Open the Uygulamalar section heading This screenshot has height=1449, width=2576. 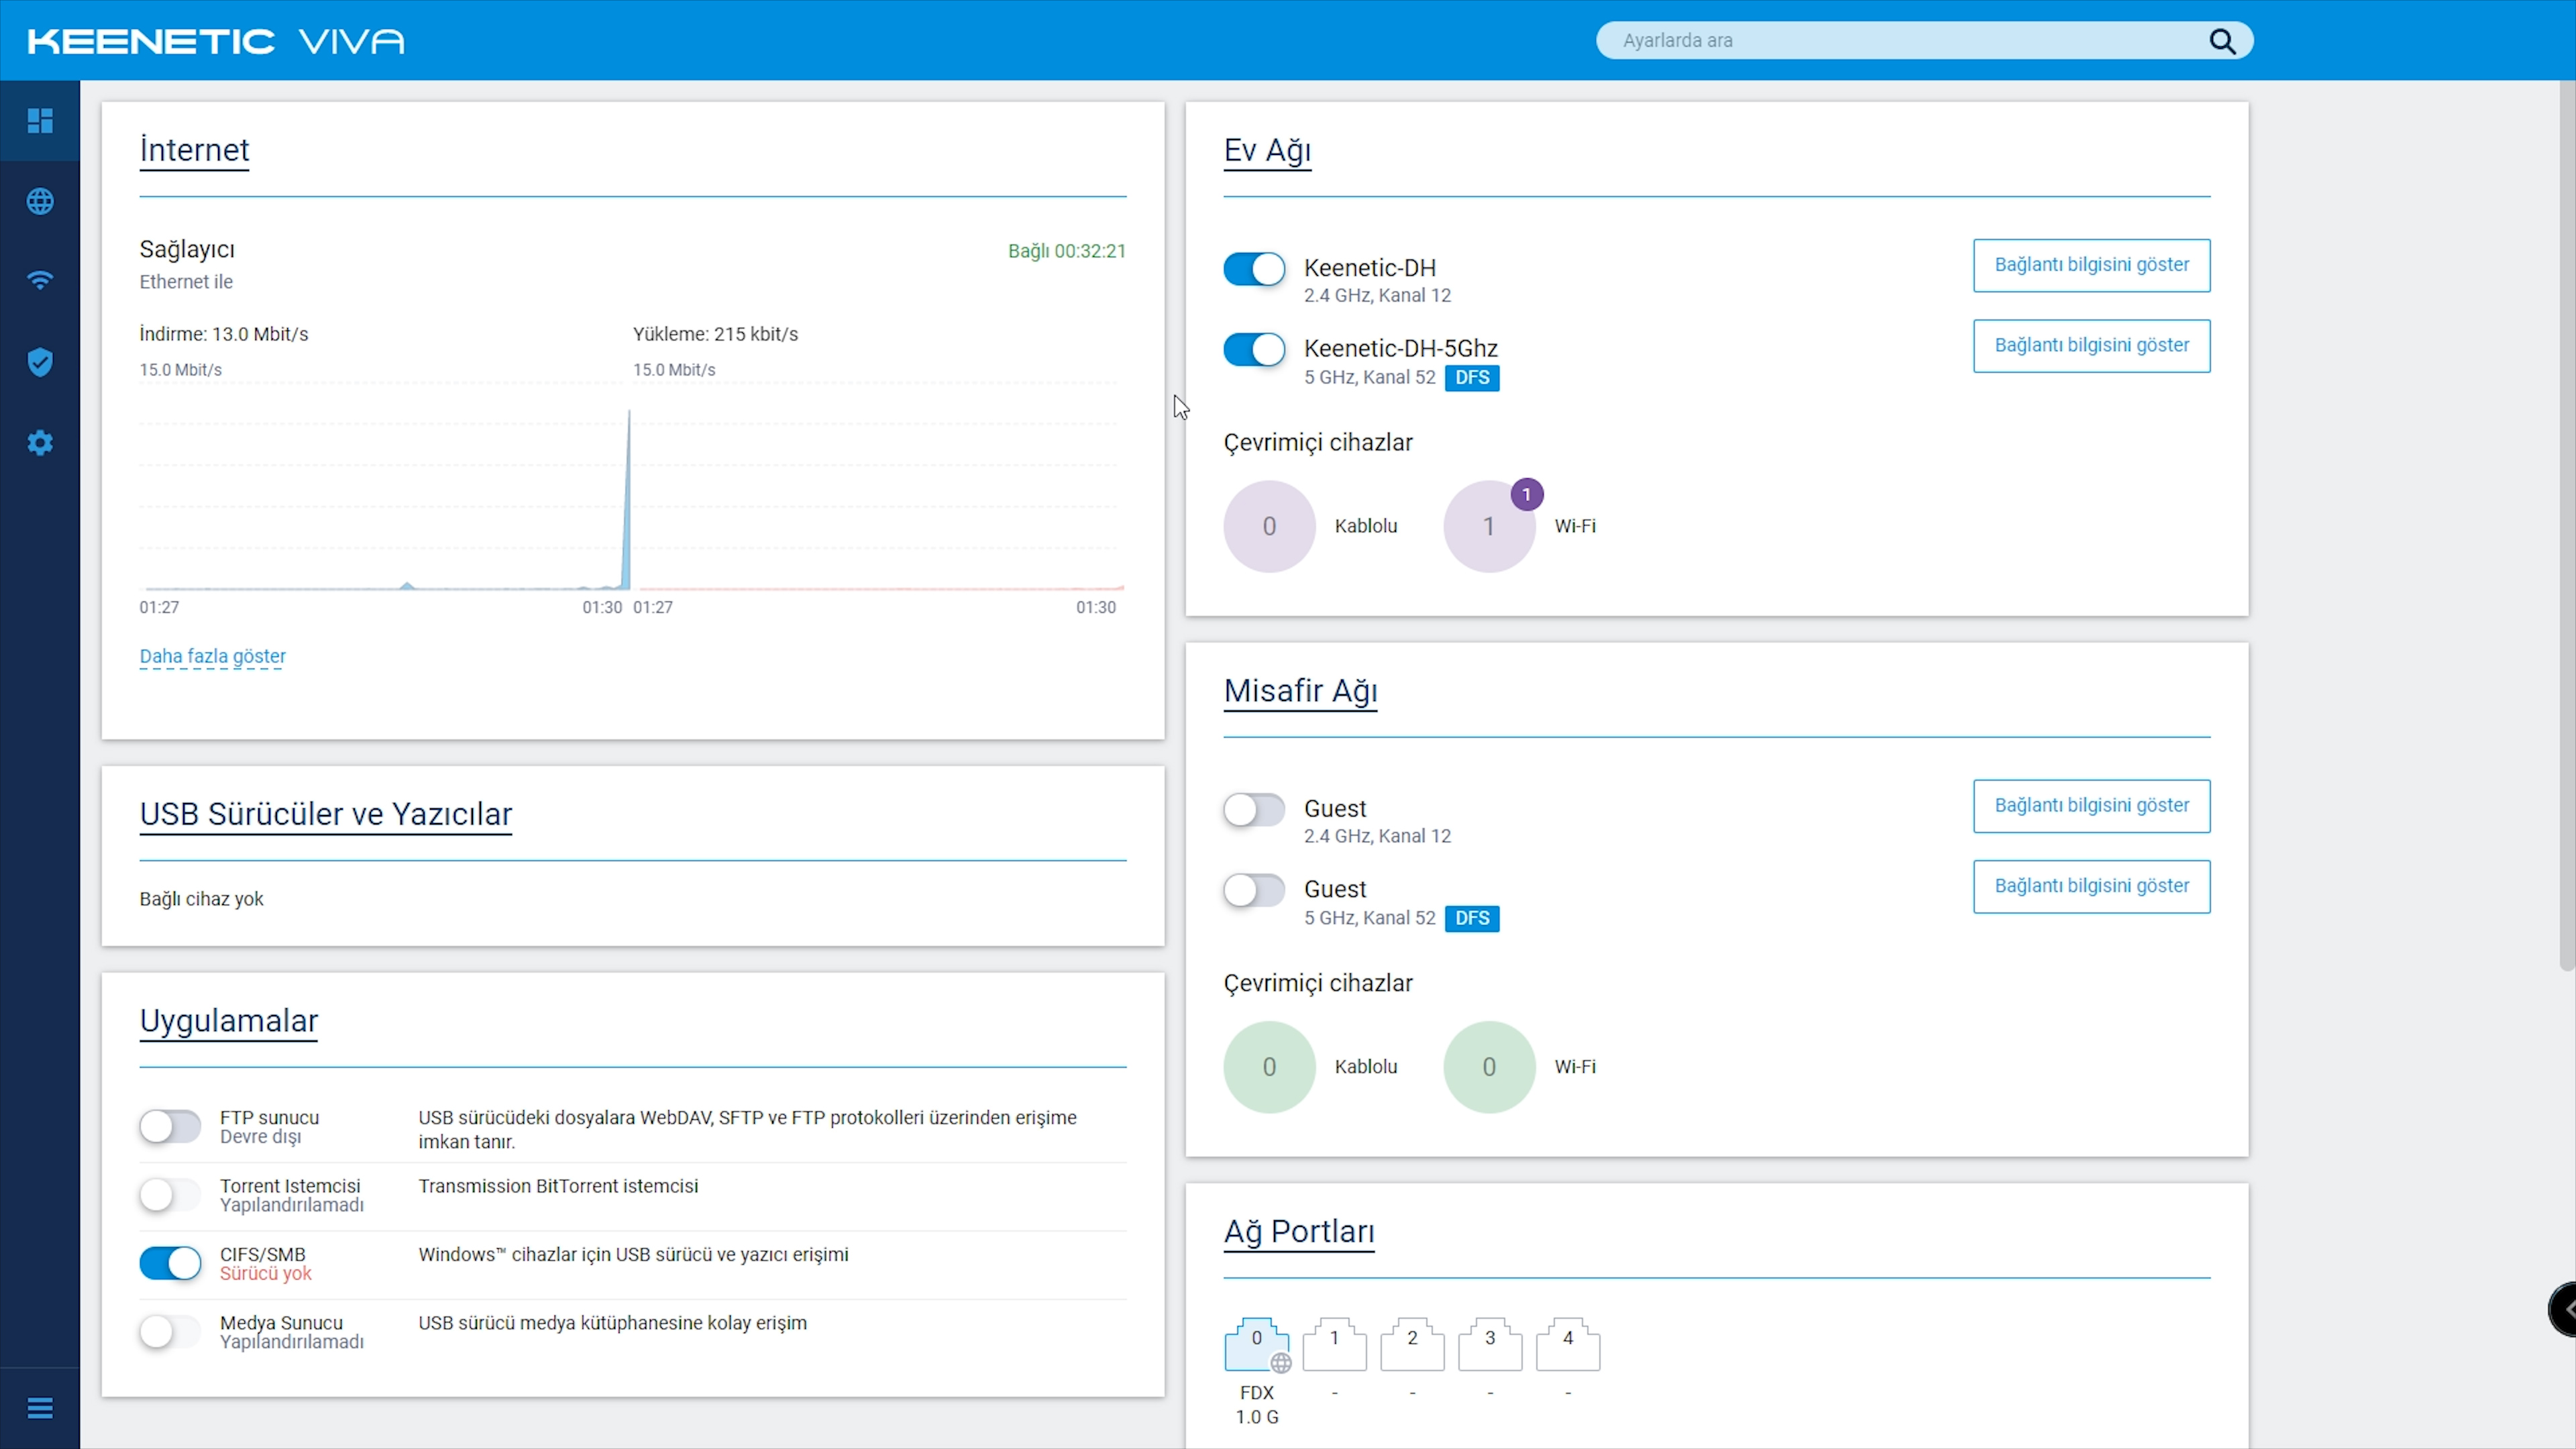click(x=228, y=1021)
